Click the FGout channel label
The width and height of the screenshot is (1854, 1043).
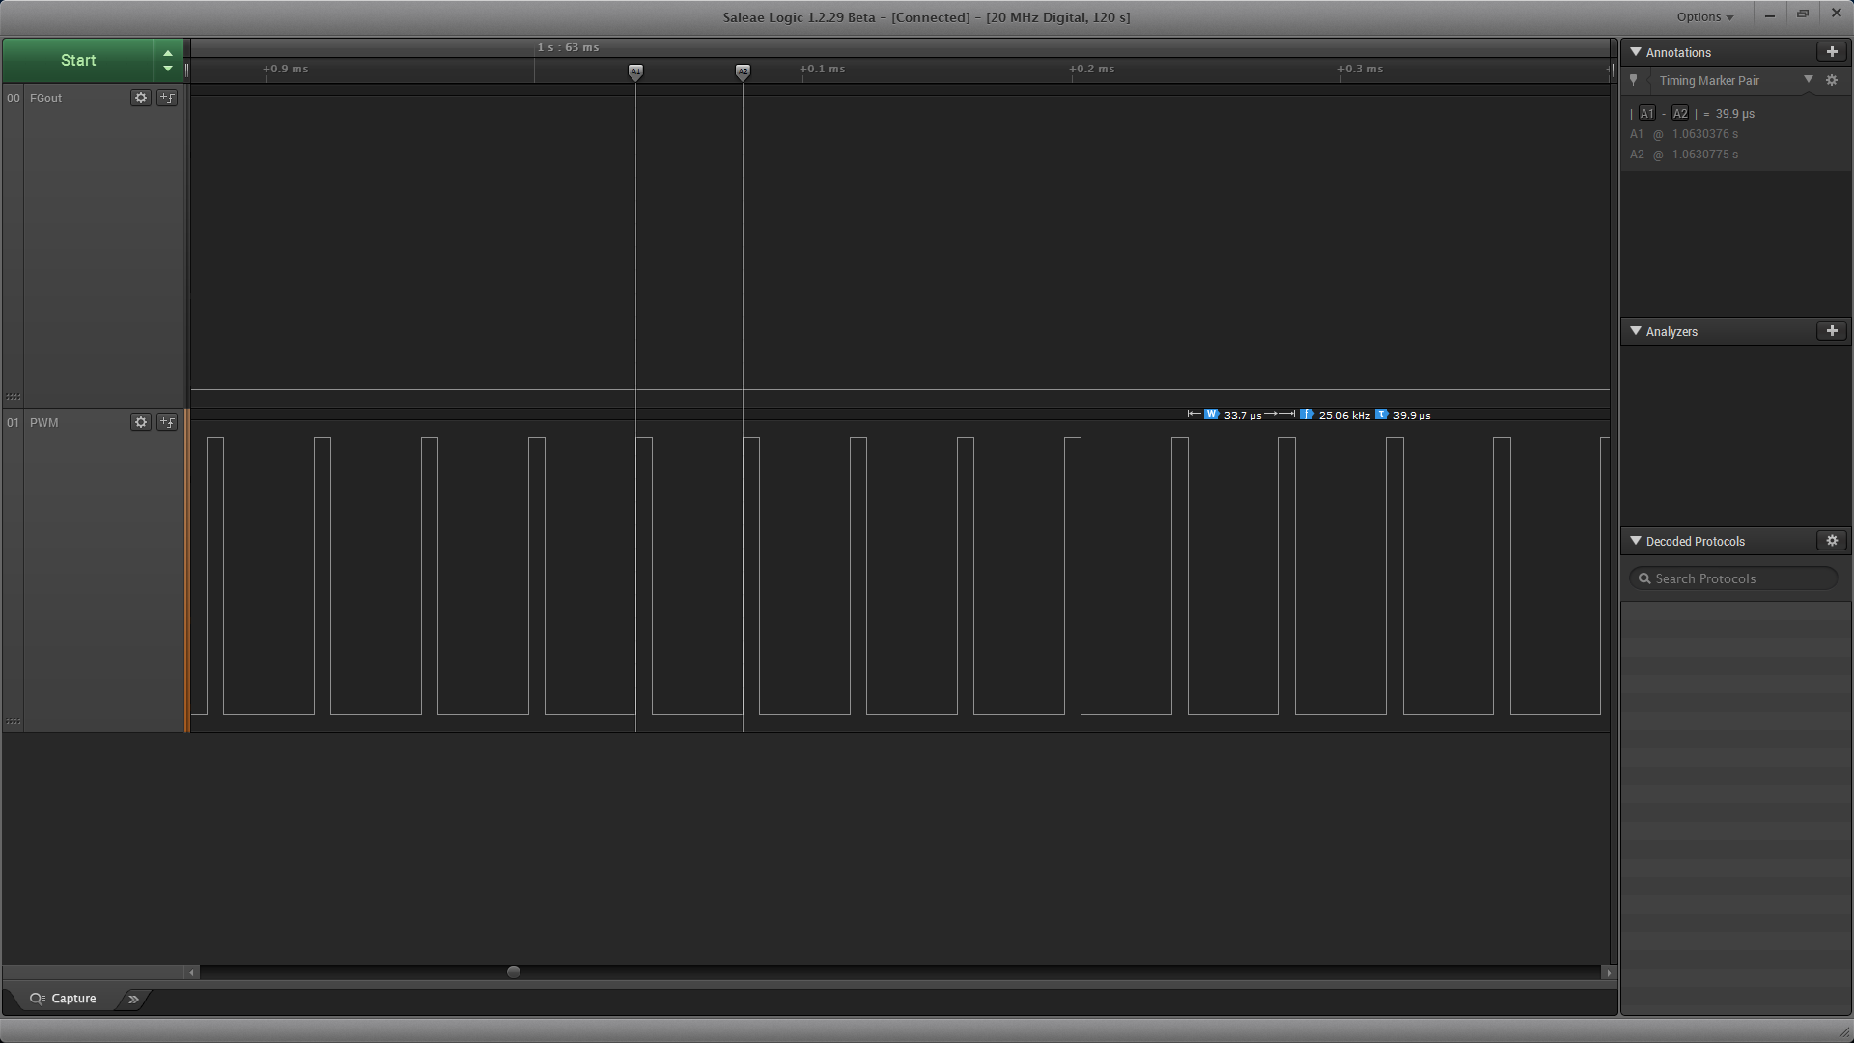[x=45, y=99]
